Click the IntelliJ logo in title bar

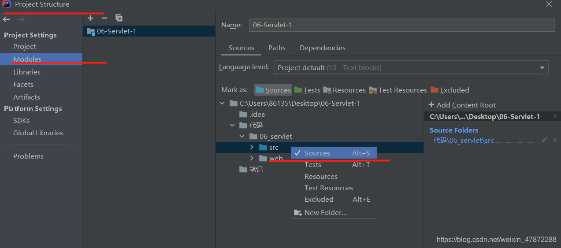(7, 4)
